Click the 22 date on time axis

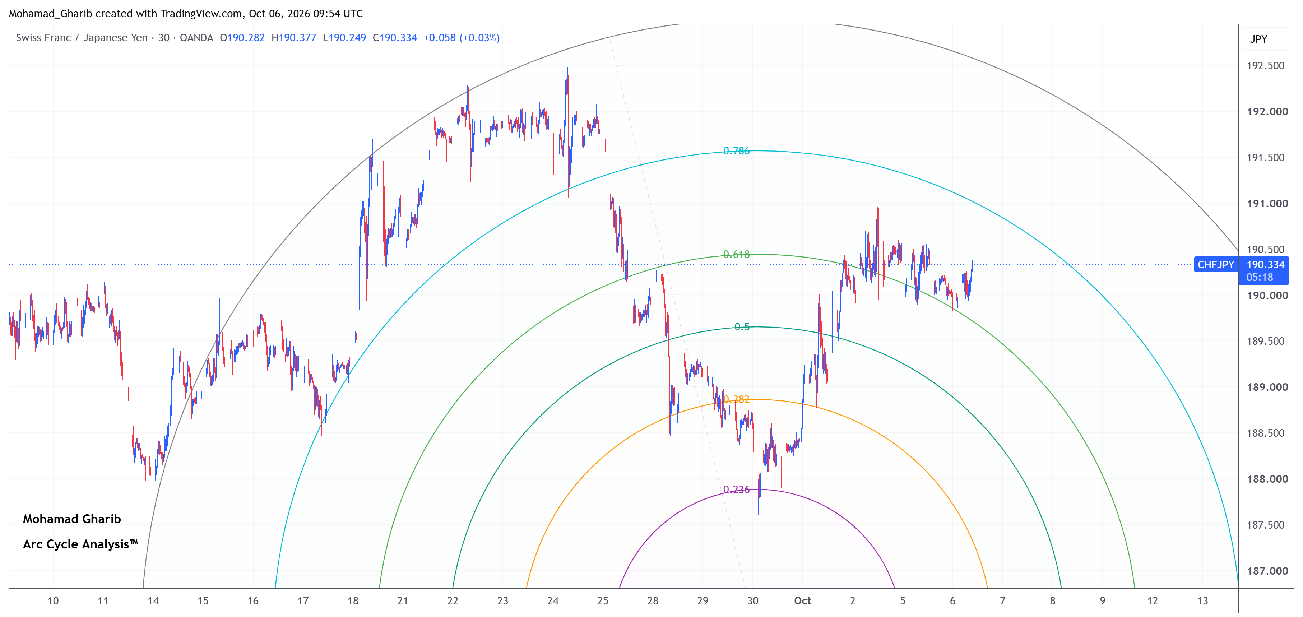coord(452,601)
